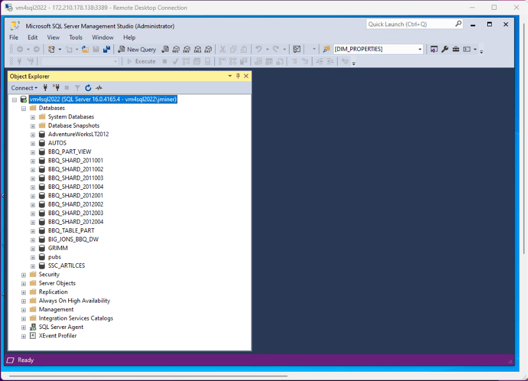Open Analysis Services DAX Query icon
528x381 pixels.
click(209, 49)
